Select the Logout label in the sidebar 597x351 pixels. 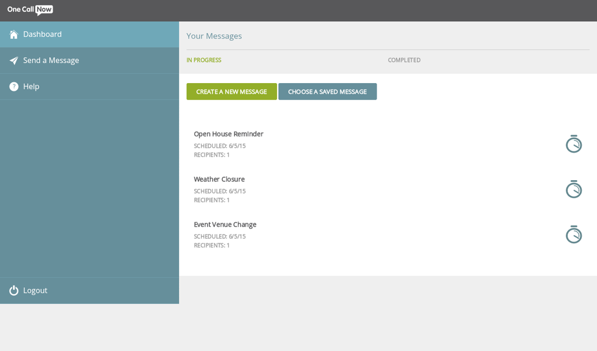(35, 290)
